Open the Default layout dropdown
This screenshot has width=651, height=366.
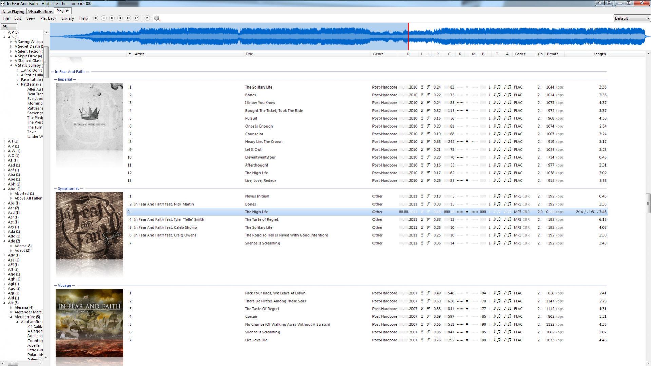click(632, 18)
